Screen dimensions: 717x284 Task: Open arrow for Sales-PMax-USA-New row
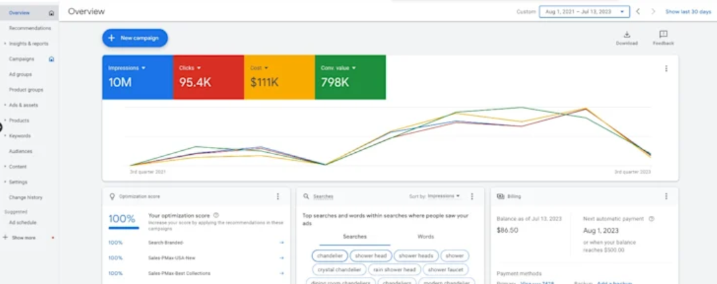pos(282,258)
